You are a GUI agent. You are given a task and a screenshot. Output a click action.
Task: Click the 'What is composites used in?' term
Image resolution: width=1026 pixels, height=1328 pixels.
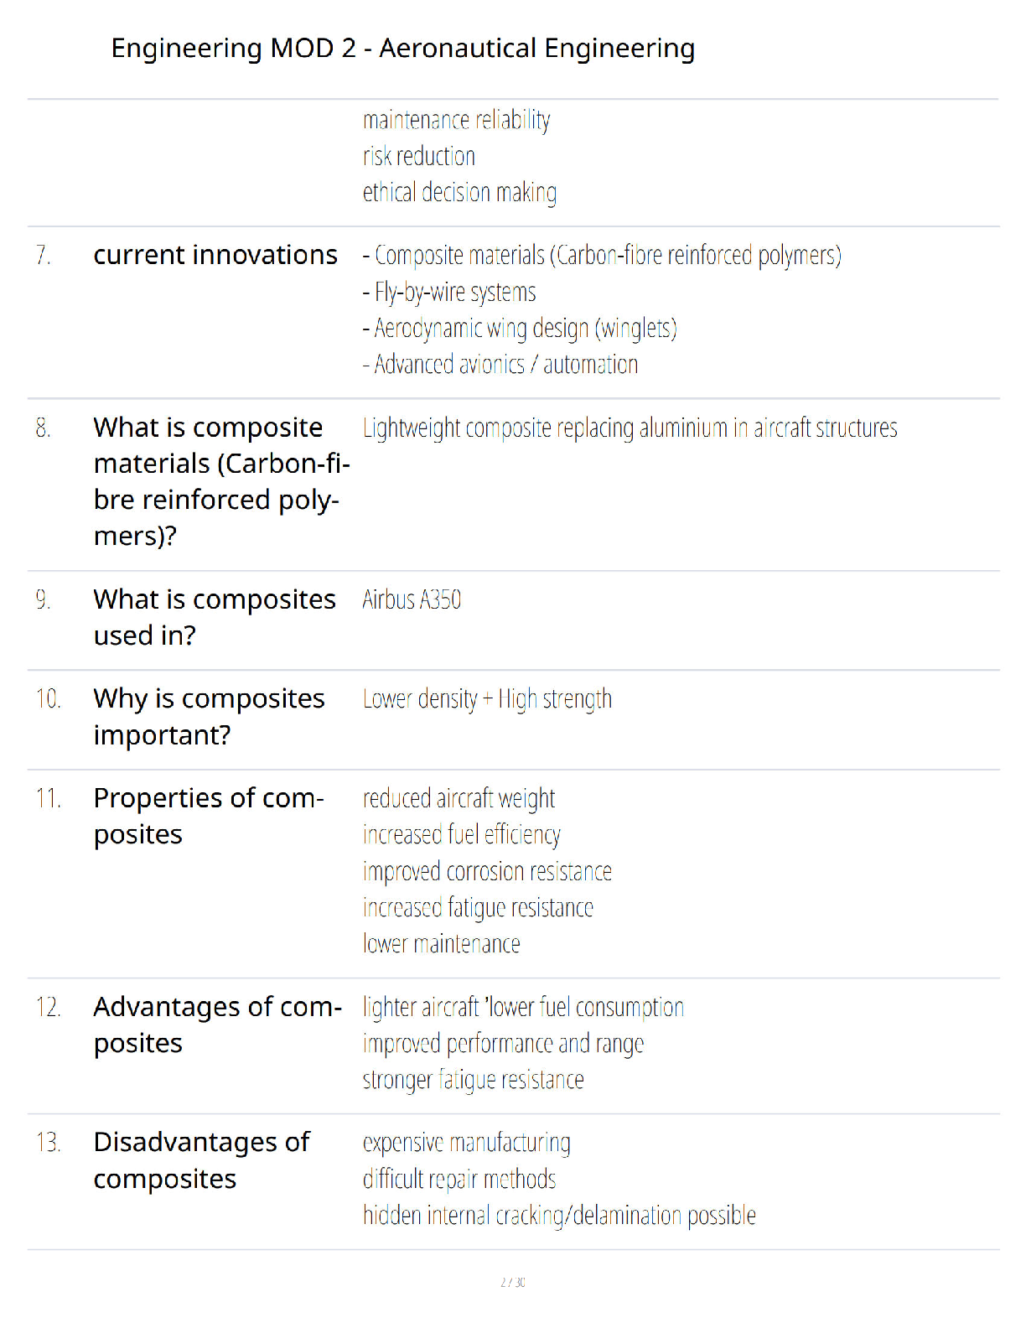coord(215,618)
